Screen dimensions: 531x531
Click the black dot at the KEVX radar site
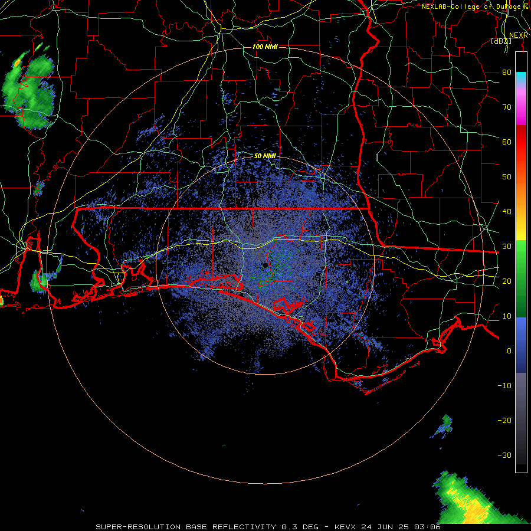pos(265,265)
